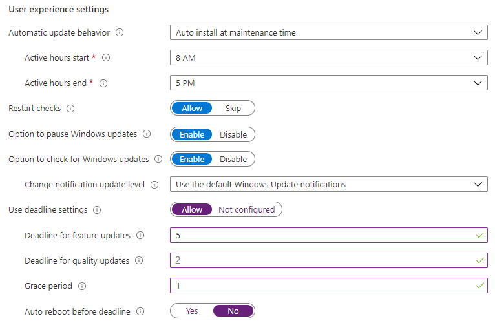Set Auto reboot before deadline to Yes
Viewport: 495px width, 323px height.
[x=192, y=311]
